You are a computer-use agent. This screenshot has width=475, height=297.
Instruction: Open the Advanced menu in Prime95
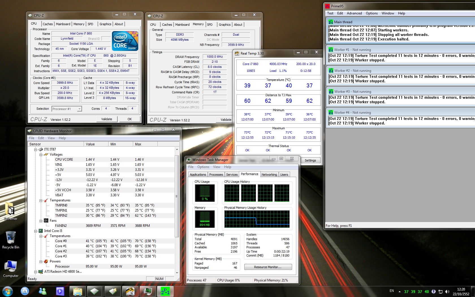point(354,13)
